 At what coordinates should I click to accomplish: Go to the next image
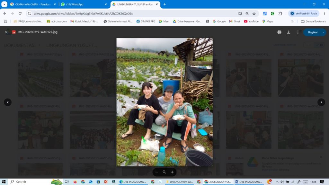point(321,102)
